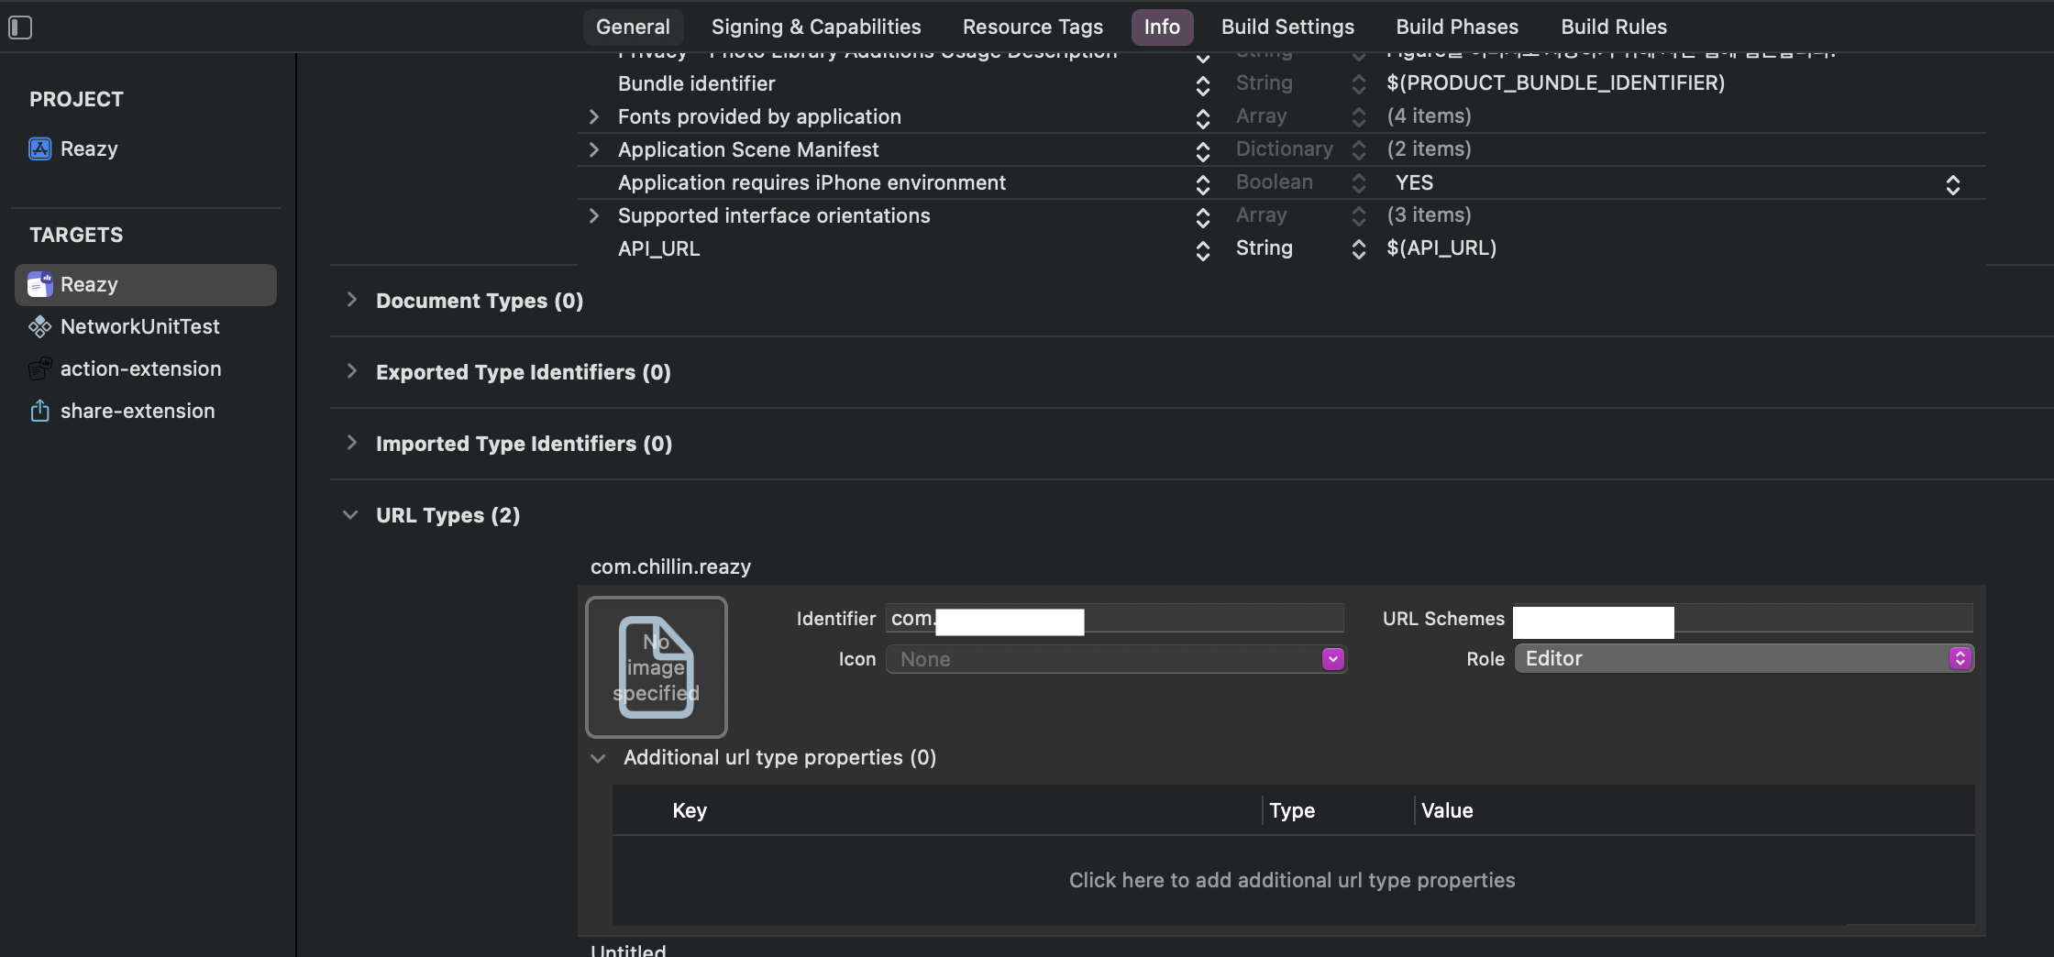Expand the Document Types section

point(351,300)
